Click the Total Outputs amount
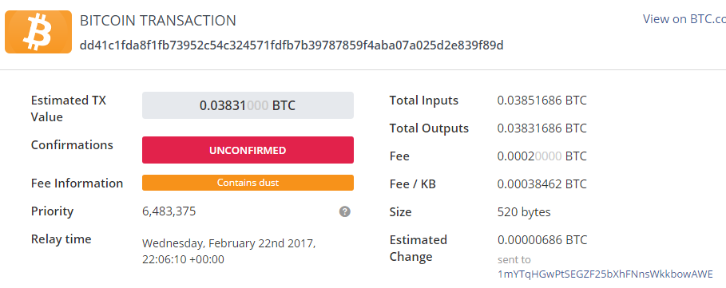The image size is (726, 288). click(542, 128)
